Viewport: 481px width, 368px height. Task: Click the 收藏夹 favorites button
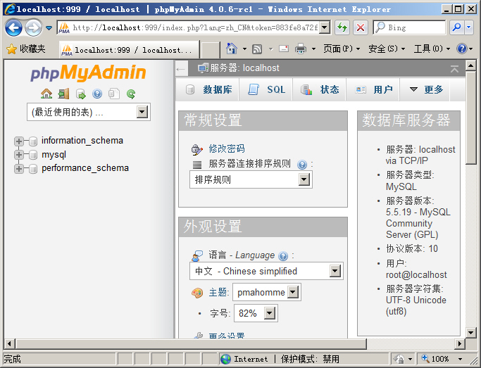pyautogui.click(x=26, y=49)
